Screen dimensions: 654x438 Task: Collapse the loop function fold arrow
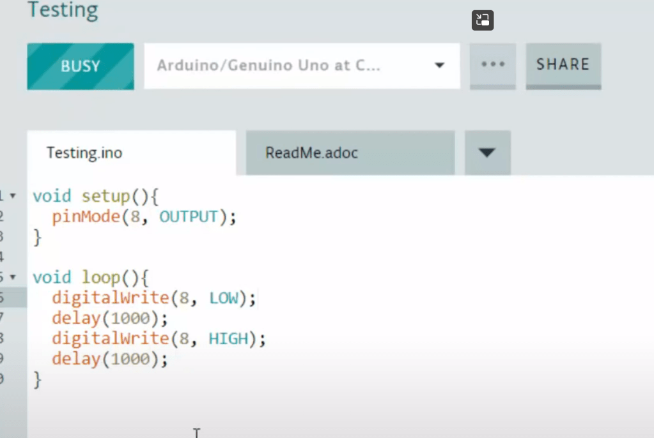13,278
